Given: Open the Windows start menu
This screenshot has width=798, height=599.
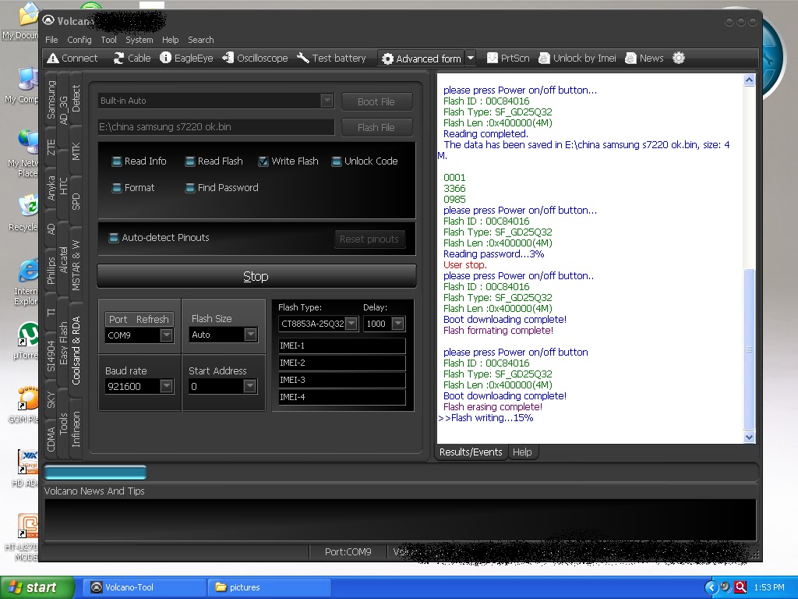Looking at the screenshot, I should click(37, 587).
